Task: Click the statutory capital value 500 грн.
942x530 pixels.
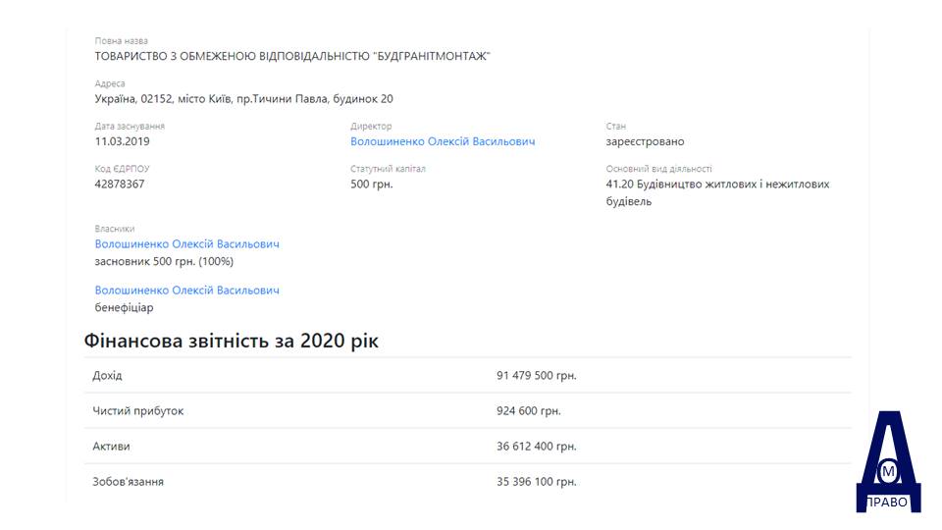Action: tap(371, 185)
